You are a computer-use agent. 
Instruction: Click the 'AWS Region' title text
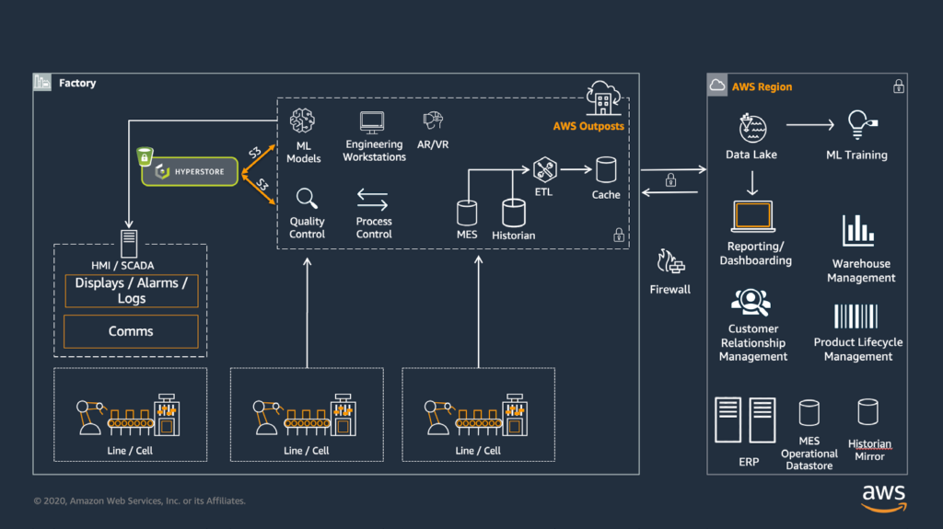(x=762, y=86)
